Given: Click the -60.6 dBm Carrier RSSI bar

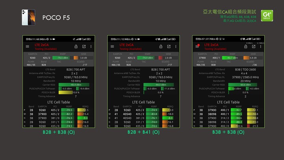Looking at the screenshot, I should coord(243,85).
